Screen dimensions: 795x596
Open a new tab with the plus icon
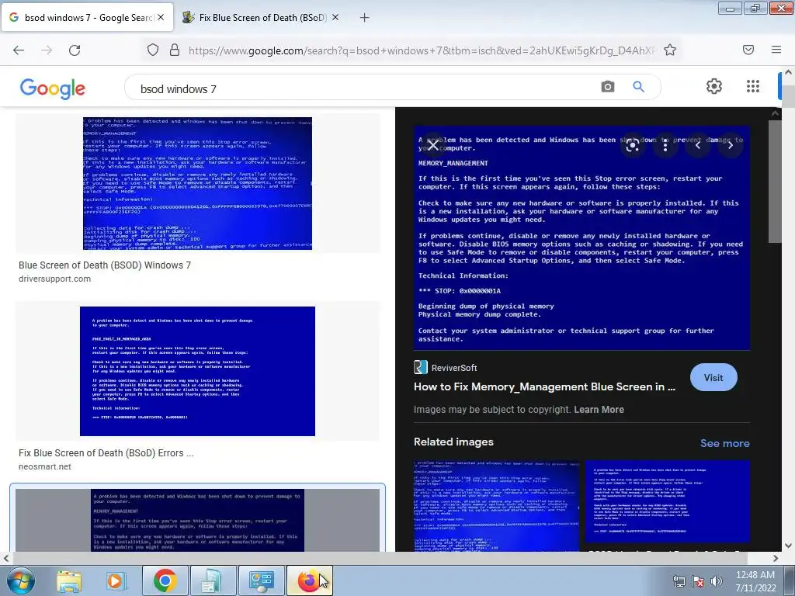coord(365,18)
